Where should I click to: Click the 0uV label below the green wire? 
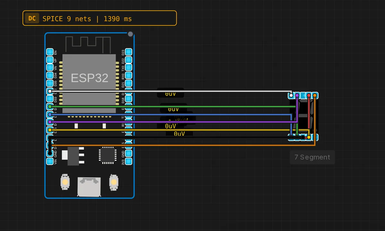point(173,109)
